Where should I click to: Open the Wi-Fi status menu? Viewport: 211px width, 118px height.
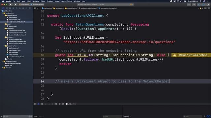178,1
